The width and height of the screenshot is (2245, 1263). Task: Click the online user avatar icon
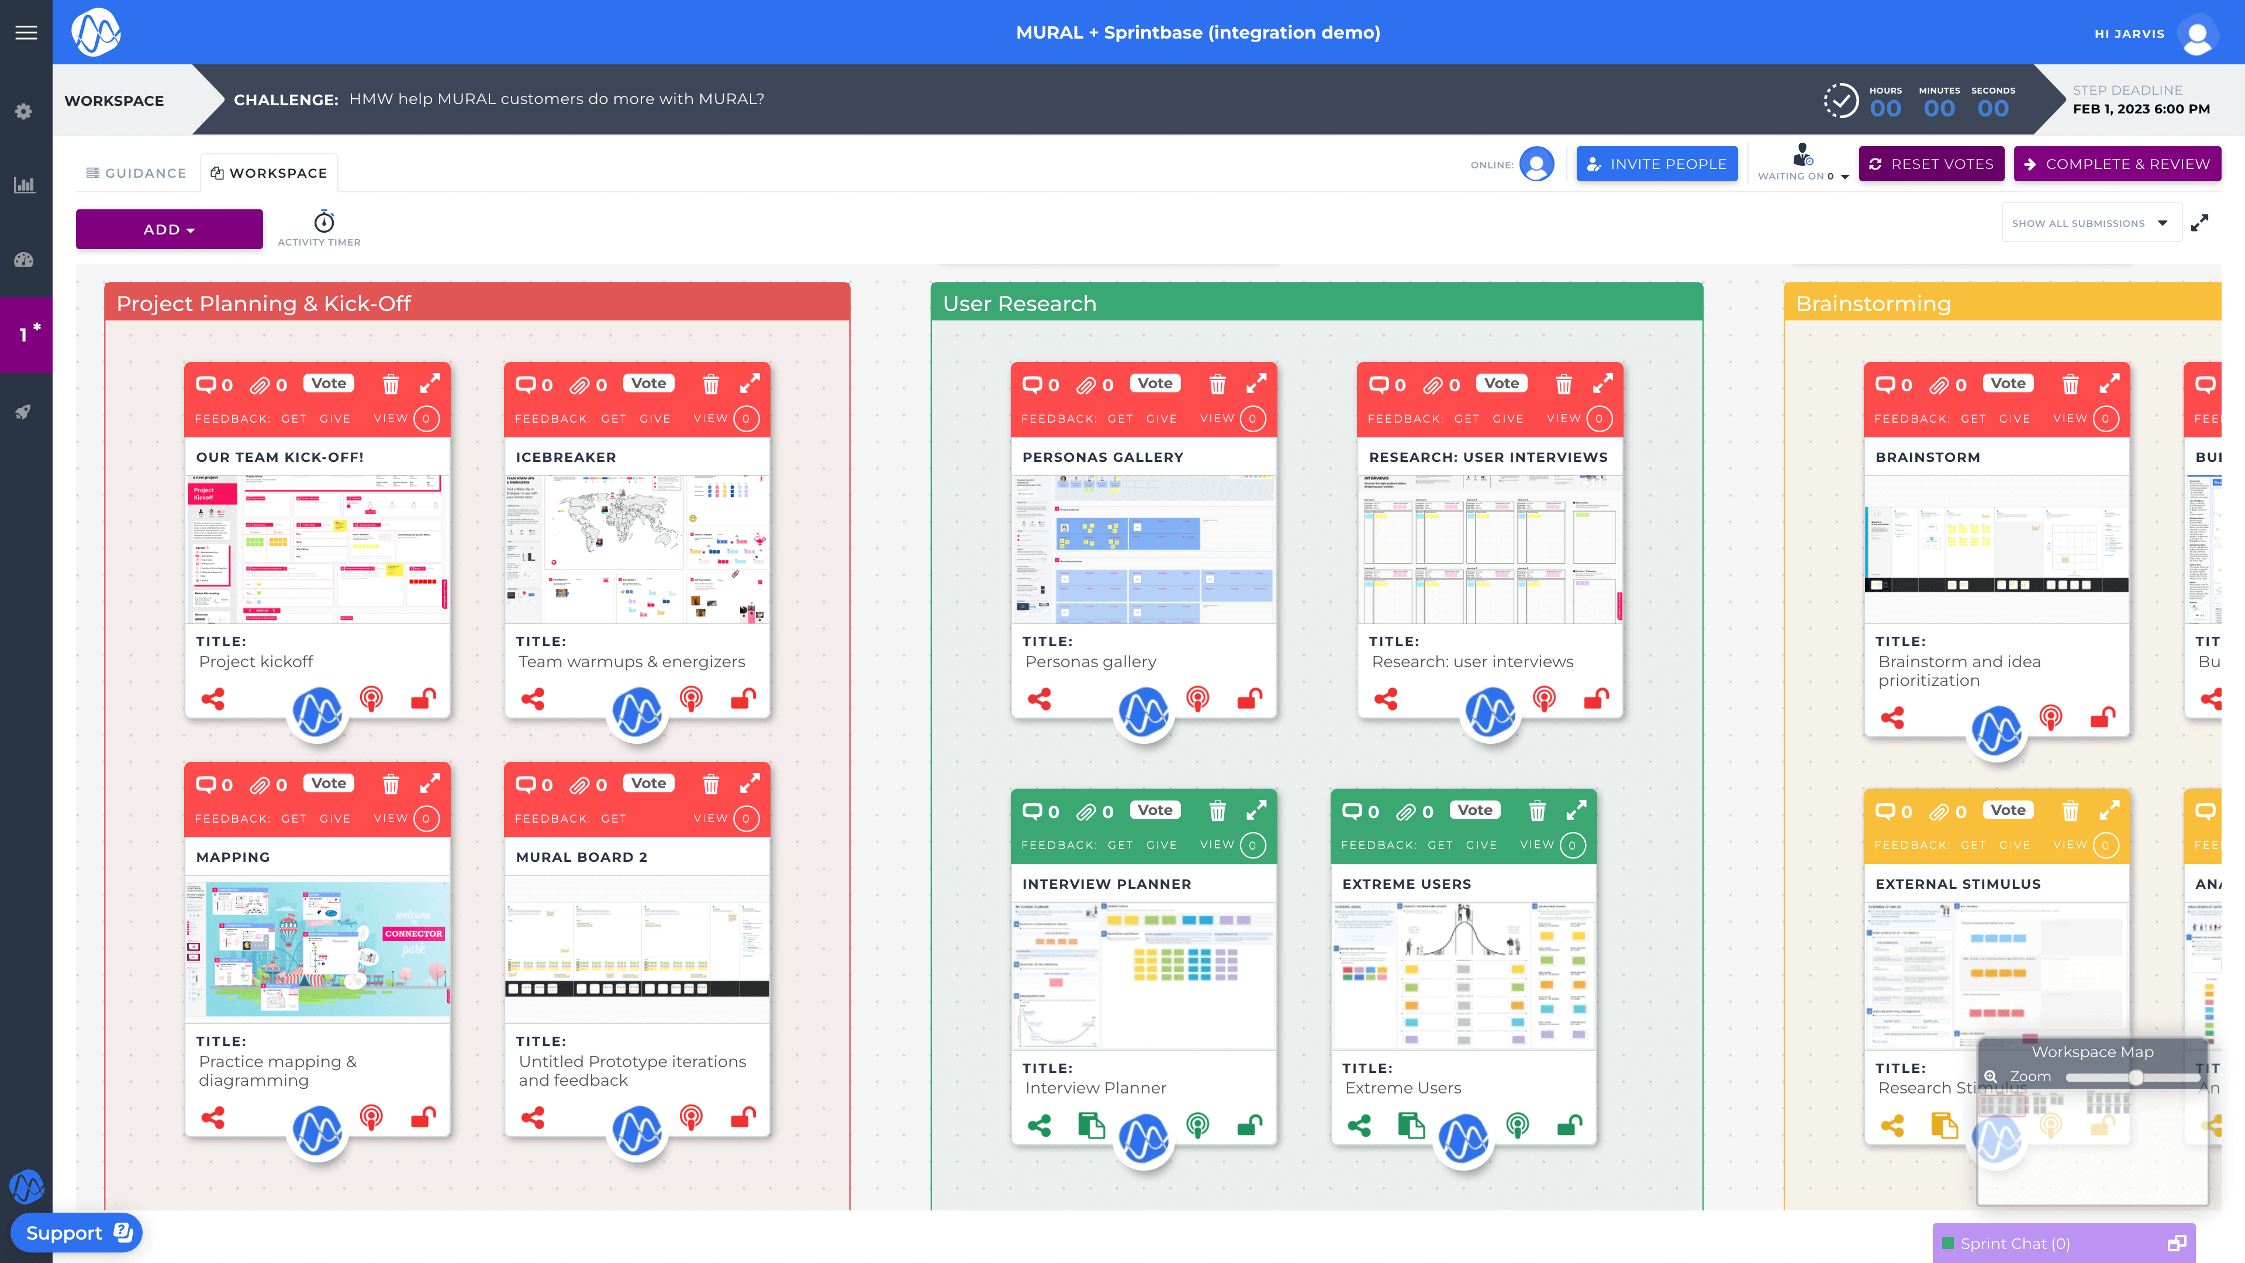[x=1536, y=164]
